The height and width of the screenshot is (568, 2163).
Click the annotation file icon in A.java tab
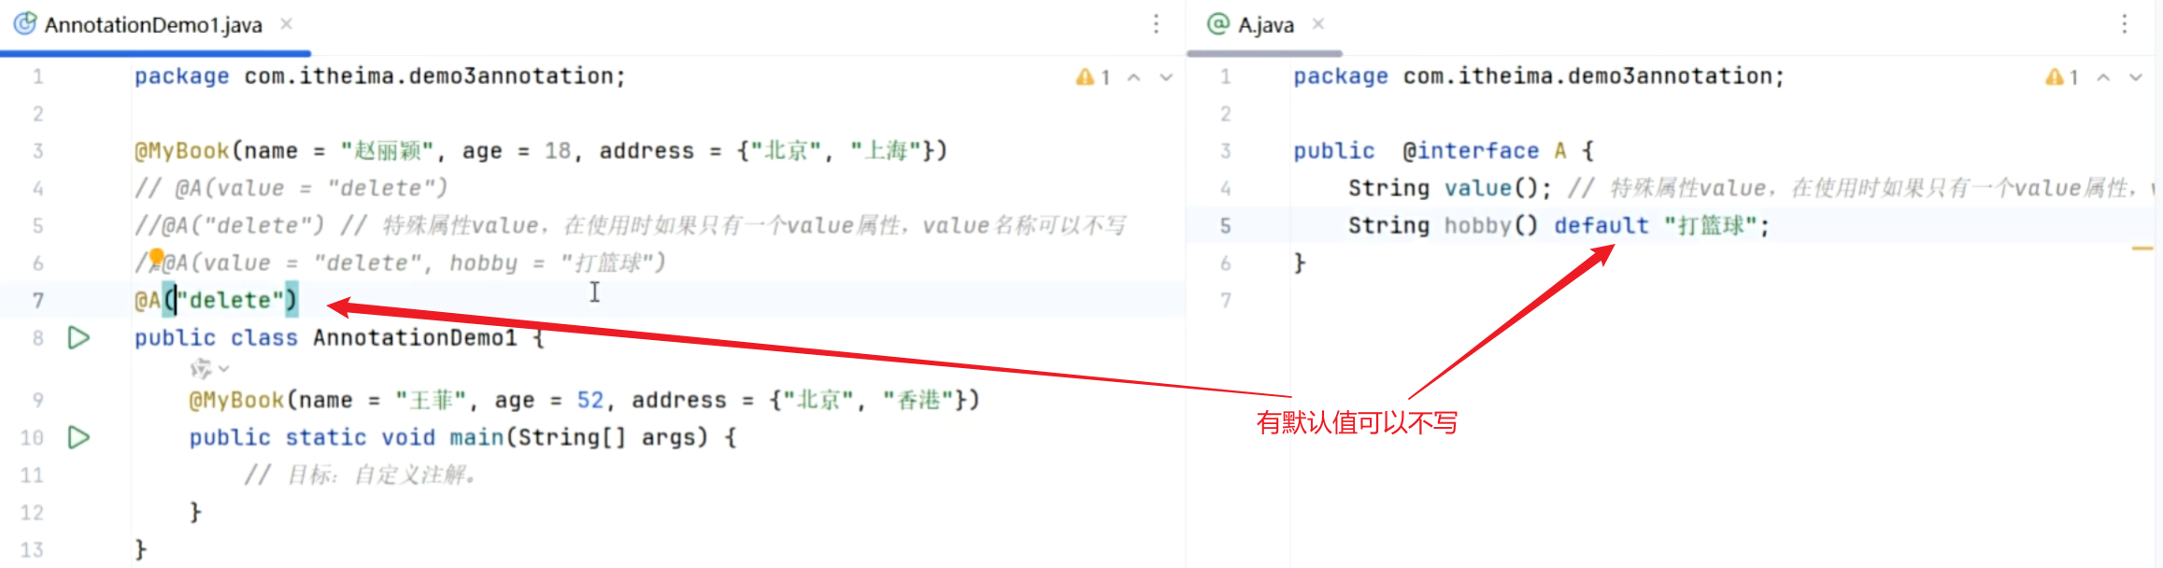(x=1218, y=23)
